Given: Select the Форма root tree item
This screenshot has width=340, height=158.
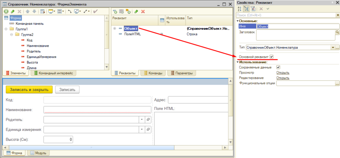Looking at the screenshot, I should tap(15, 18).
